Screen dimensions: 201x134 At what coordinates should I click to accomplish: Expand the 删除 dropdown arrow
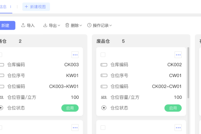[81, 25]
